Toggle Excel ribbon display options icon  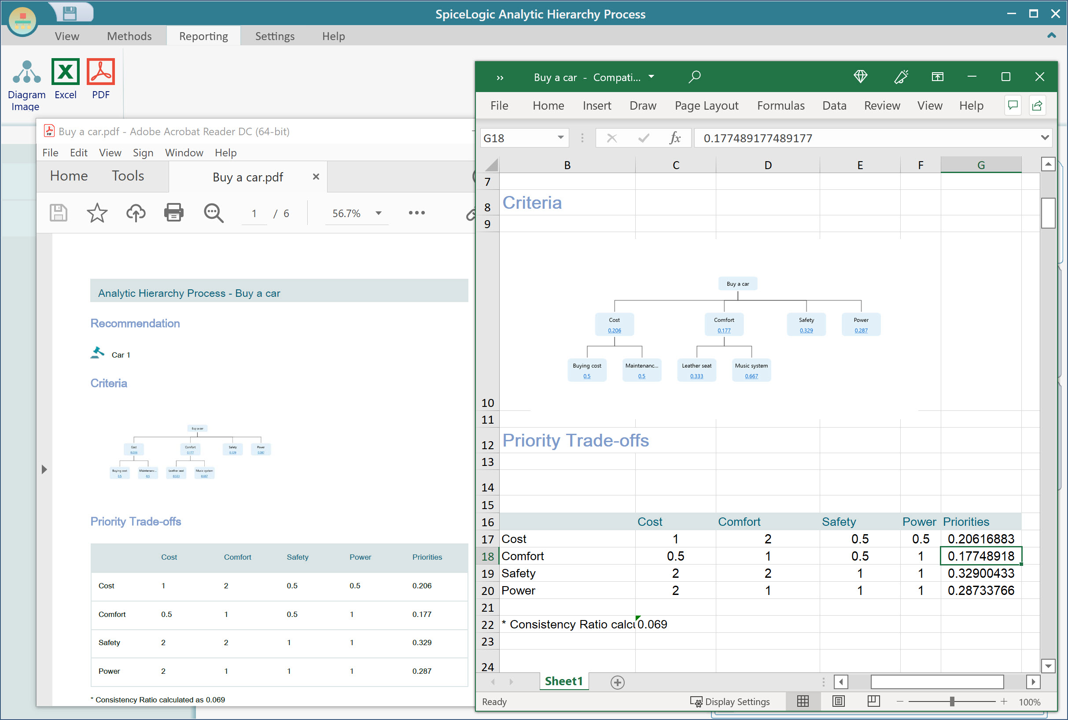(x=938, y=77)
